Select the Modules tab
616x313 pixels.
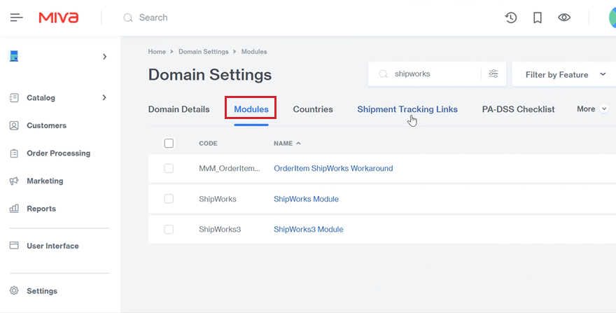[251, 109]
